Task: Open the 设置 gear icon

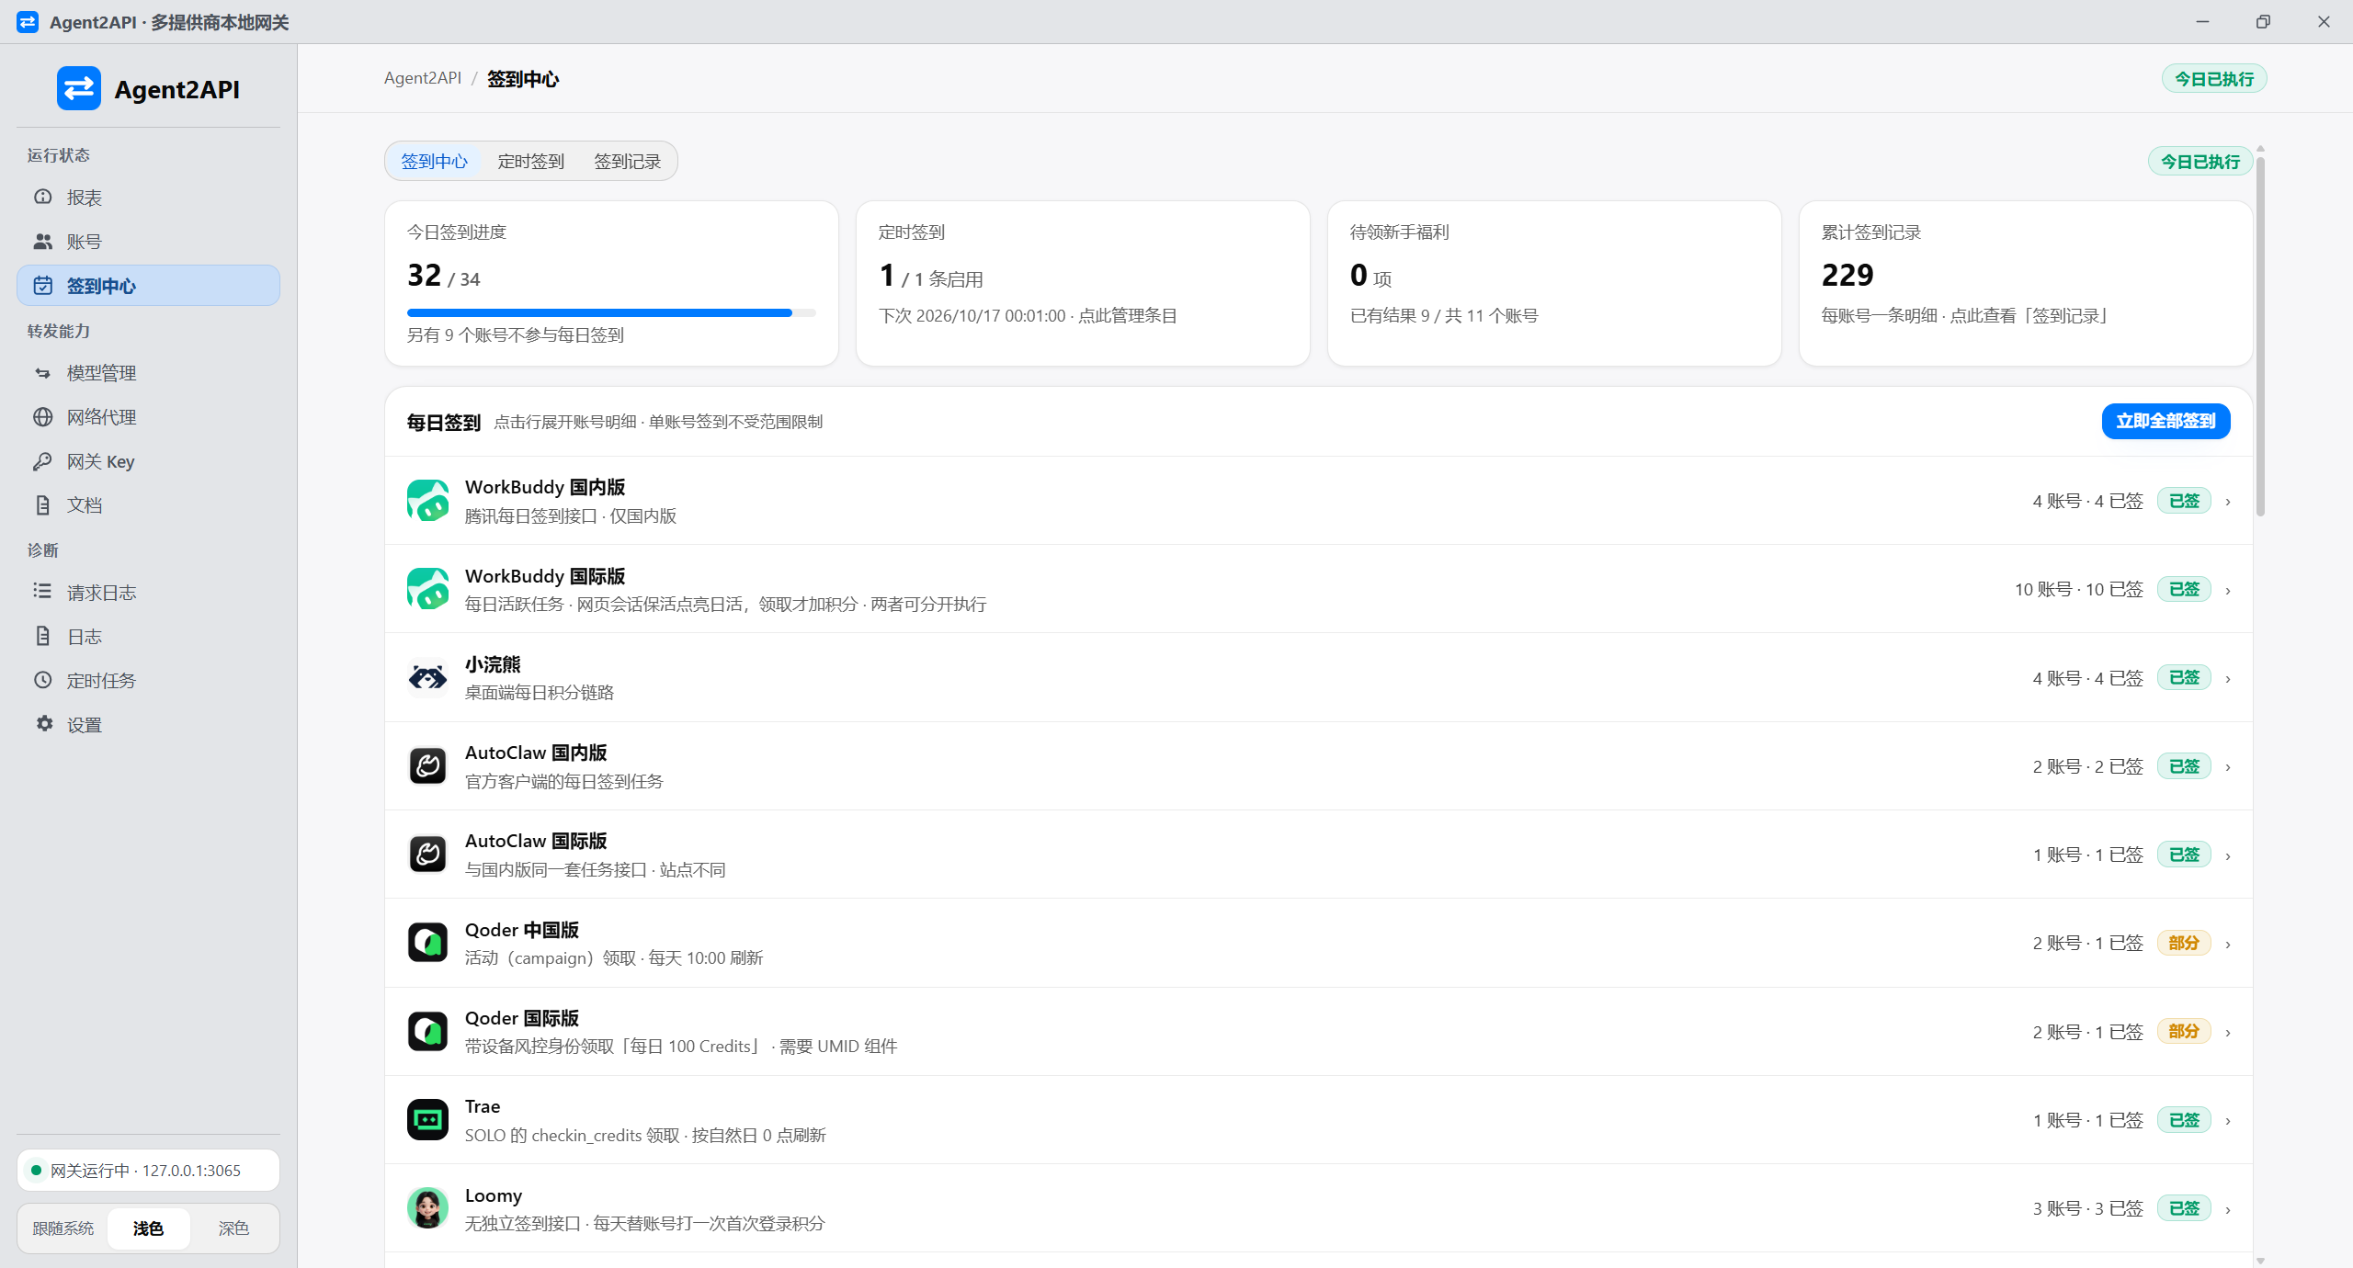Action: [44, 724]
